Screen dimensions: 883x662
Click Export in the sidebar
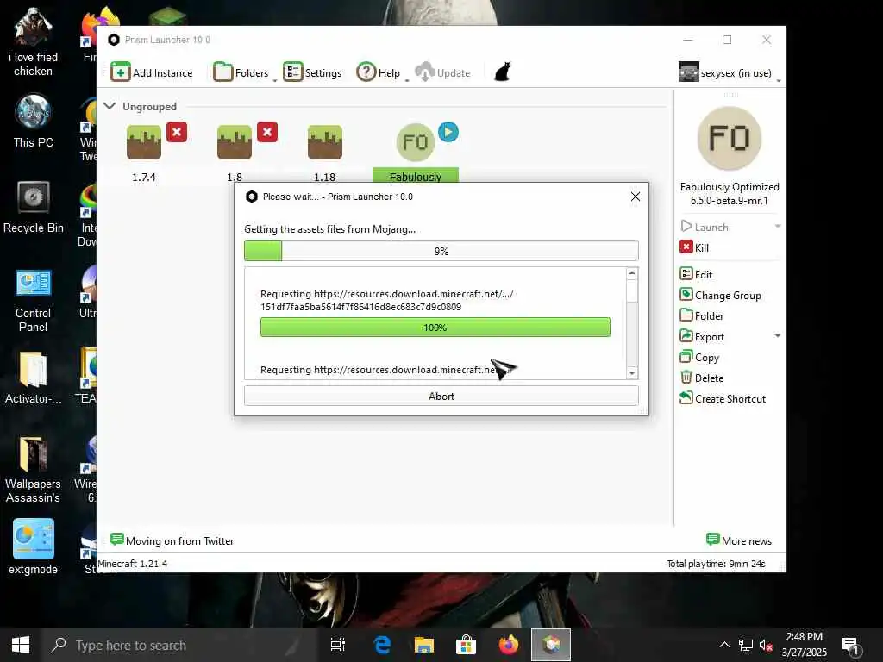(x=702, y=337)
